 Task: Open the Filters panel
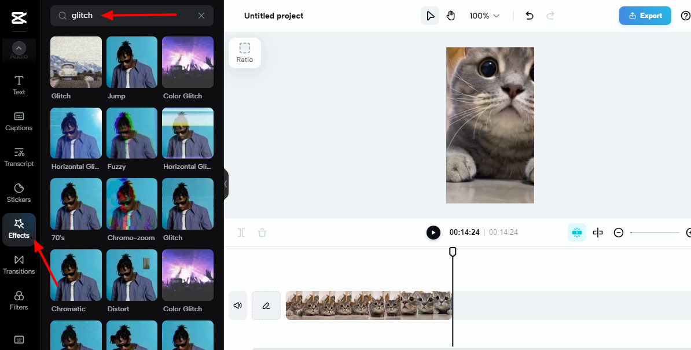click(19, 301)
